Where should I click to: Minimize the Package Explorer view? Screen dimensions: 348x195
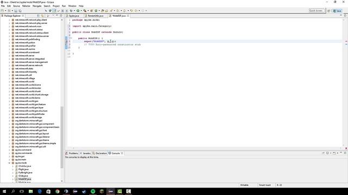(57, 16)
